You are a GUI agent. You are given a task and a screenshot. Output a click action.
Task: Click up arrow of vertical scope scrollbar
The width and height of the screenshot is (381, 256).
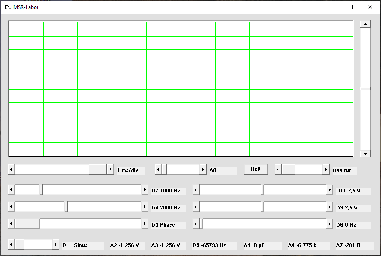pos(365,24)
